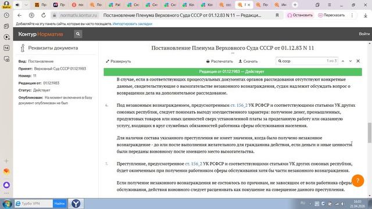This screenshot has height=209, width=372.
Task: Close the active browser tab
Action: click(249, 5)
